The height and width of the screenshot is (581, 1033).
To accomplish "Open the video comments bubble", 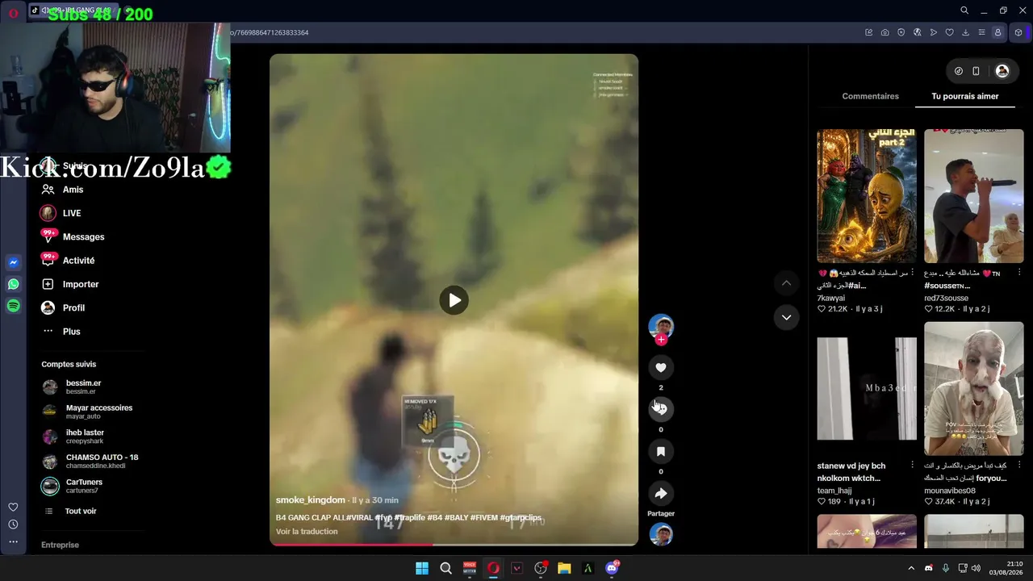I will (x=661, y=409).
